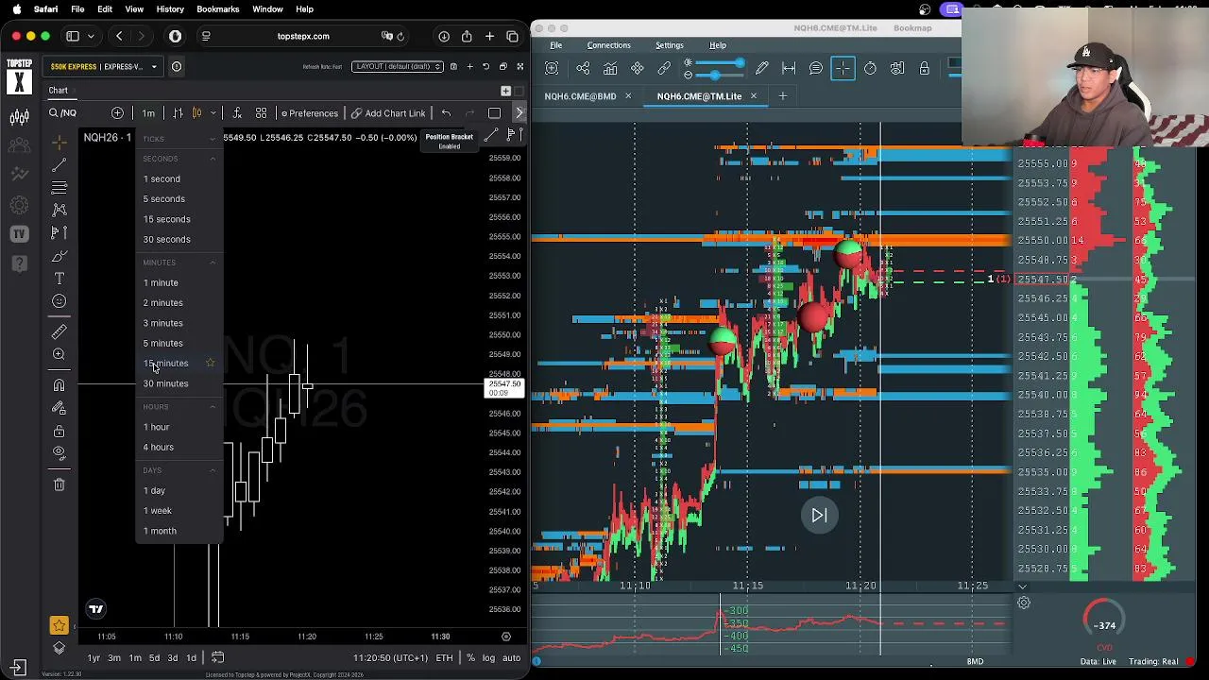Open Safari Bookmarks menu
This screenshot has width=1209, height=680.
click(x=217, y=9)
